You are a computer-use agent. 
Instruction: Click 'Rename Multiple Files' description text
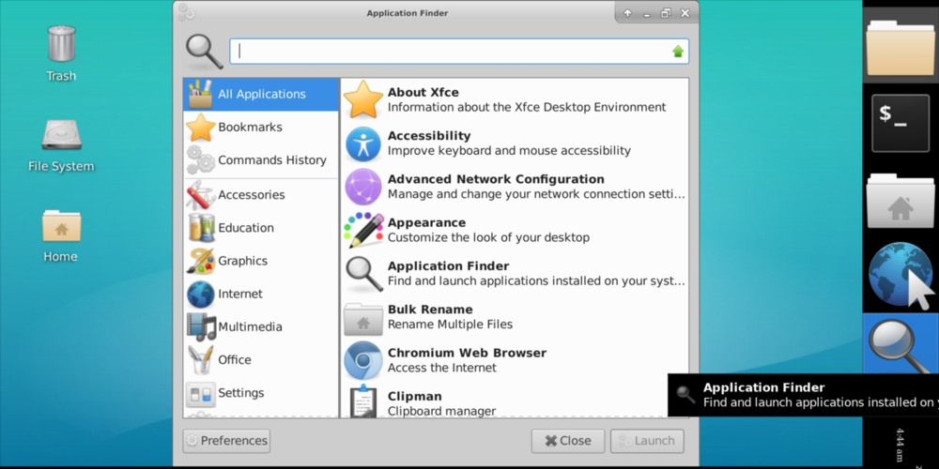tap(451, 325)
